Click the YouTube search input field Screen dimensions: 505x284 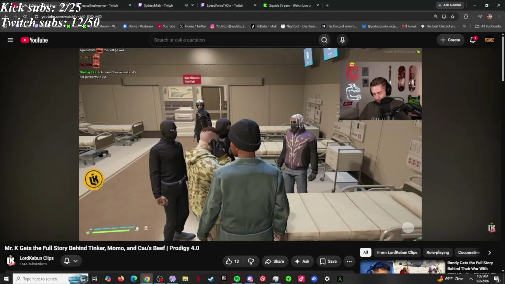[234, 40]
